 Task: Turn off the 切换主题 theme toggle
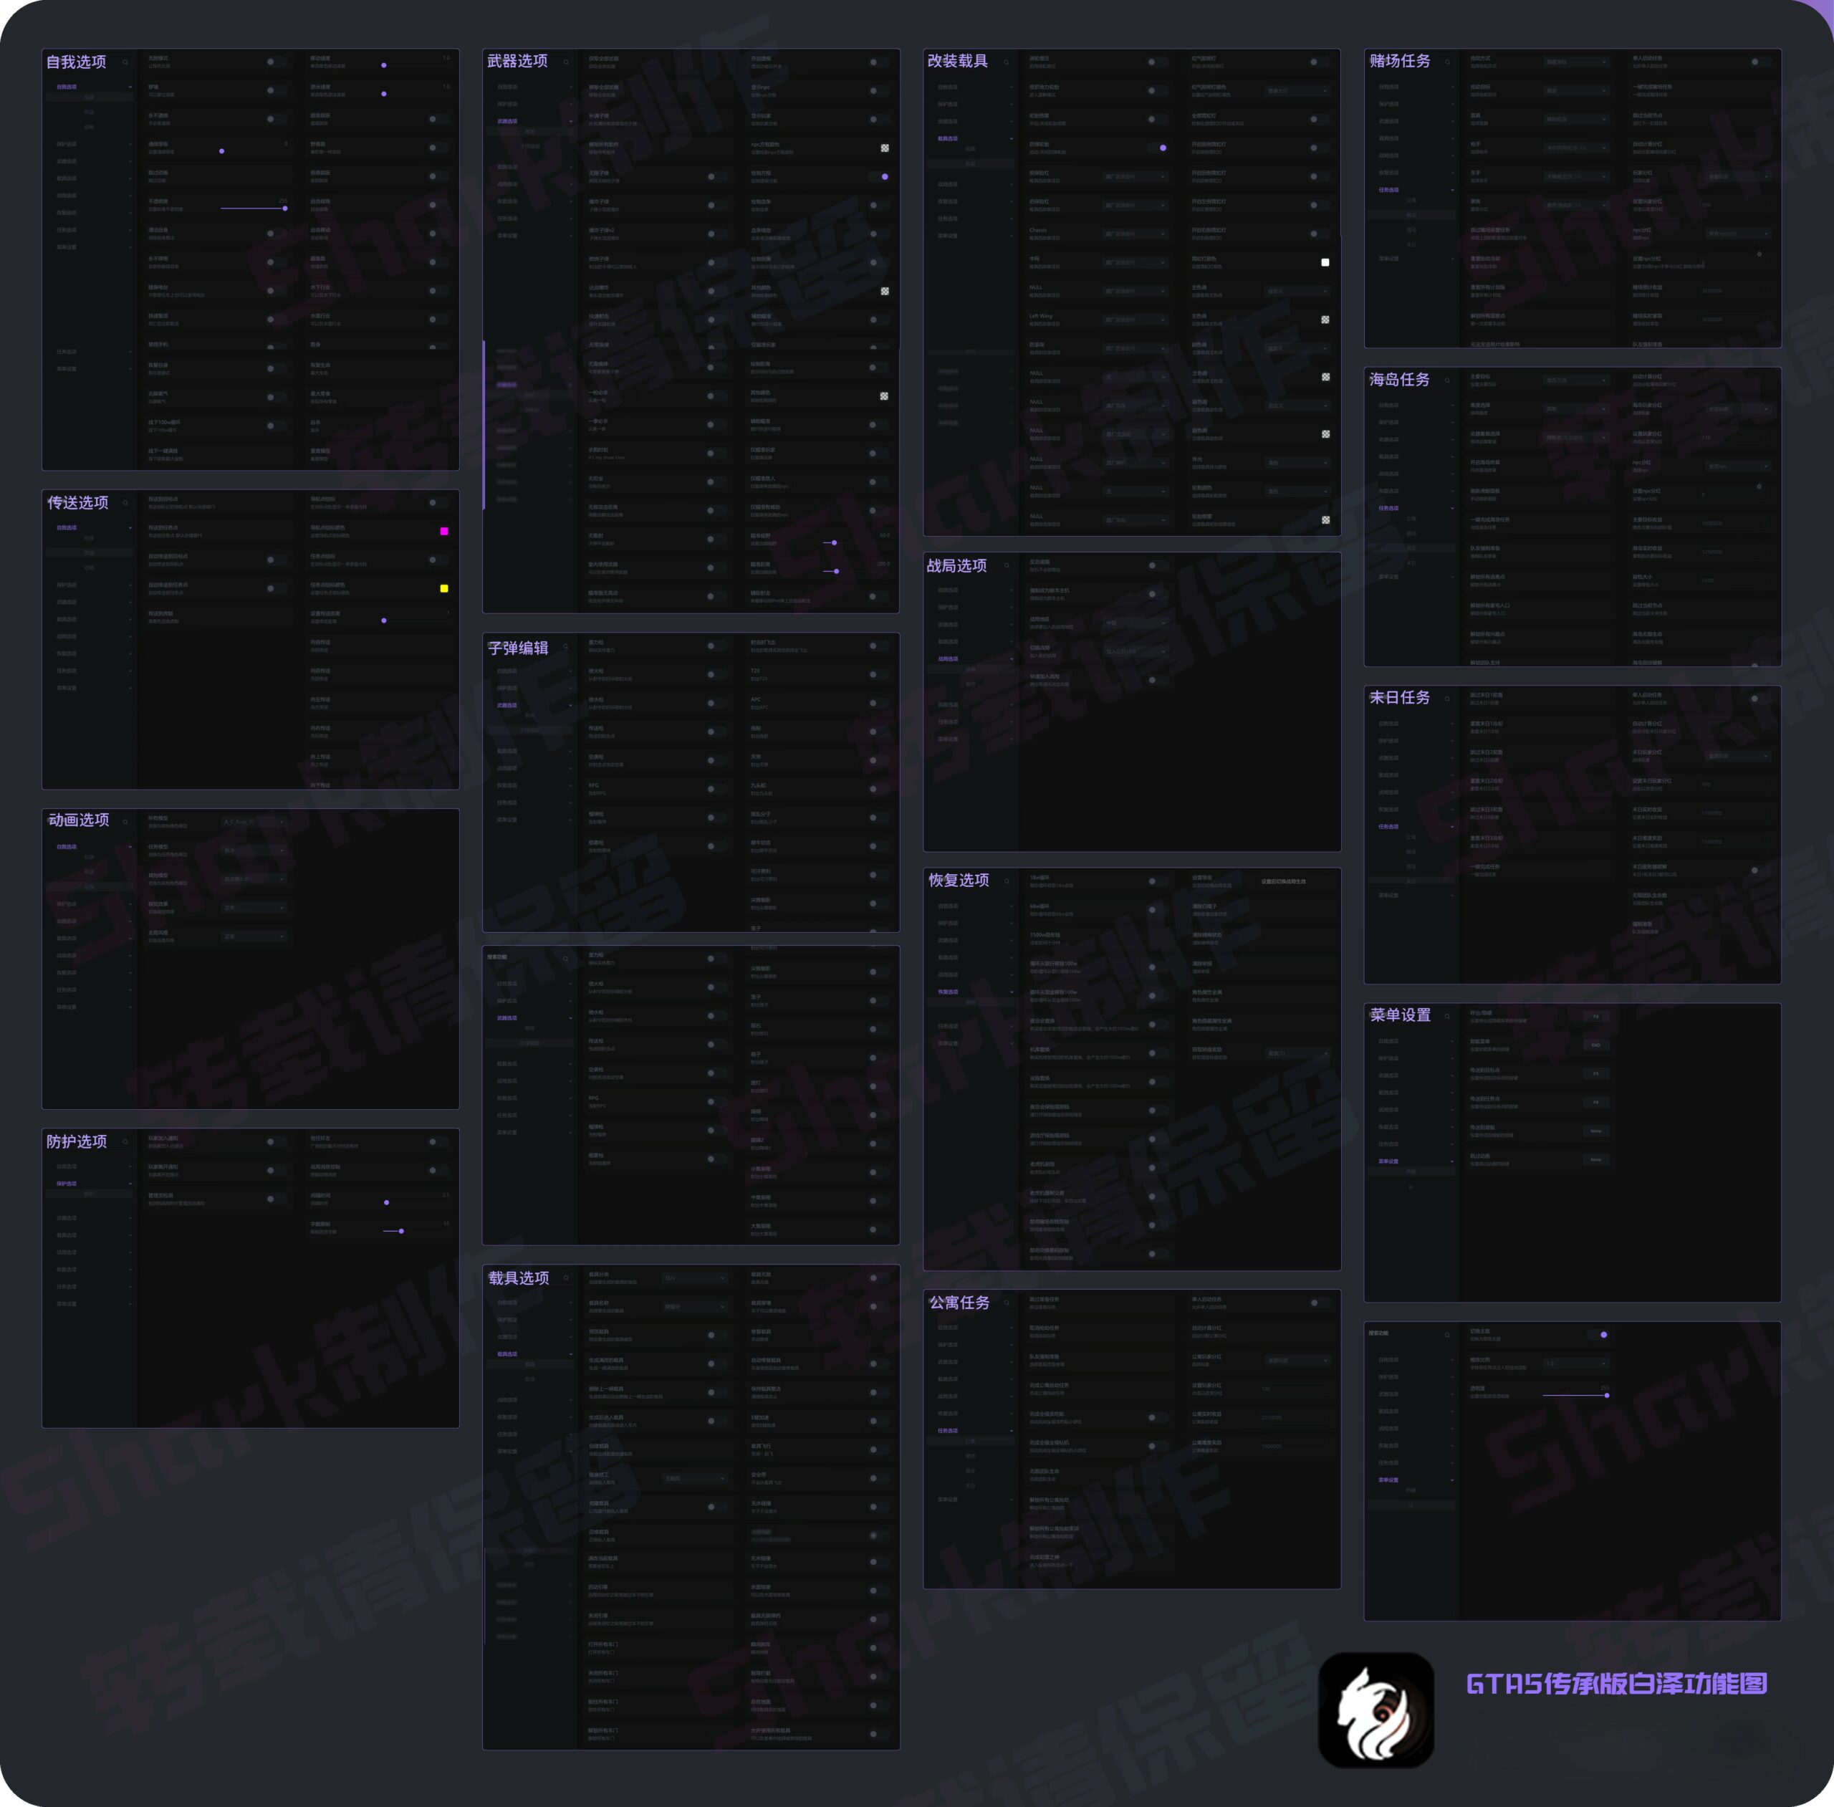(1599, 1334)
